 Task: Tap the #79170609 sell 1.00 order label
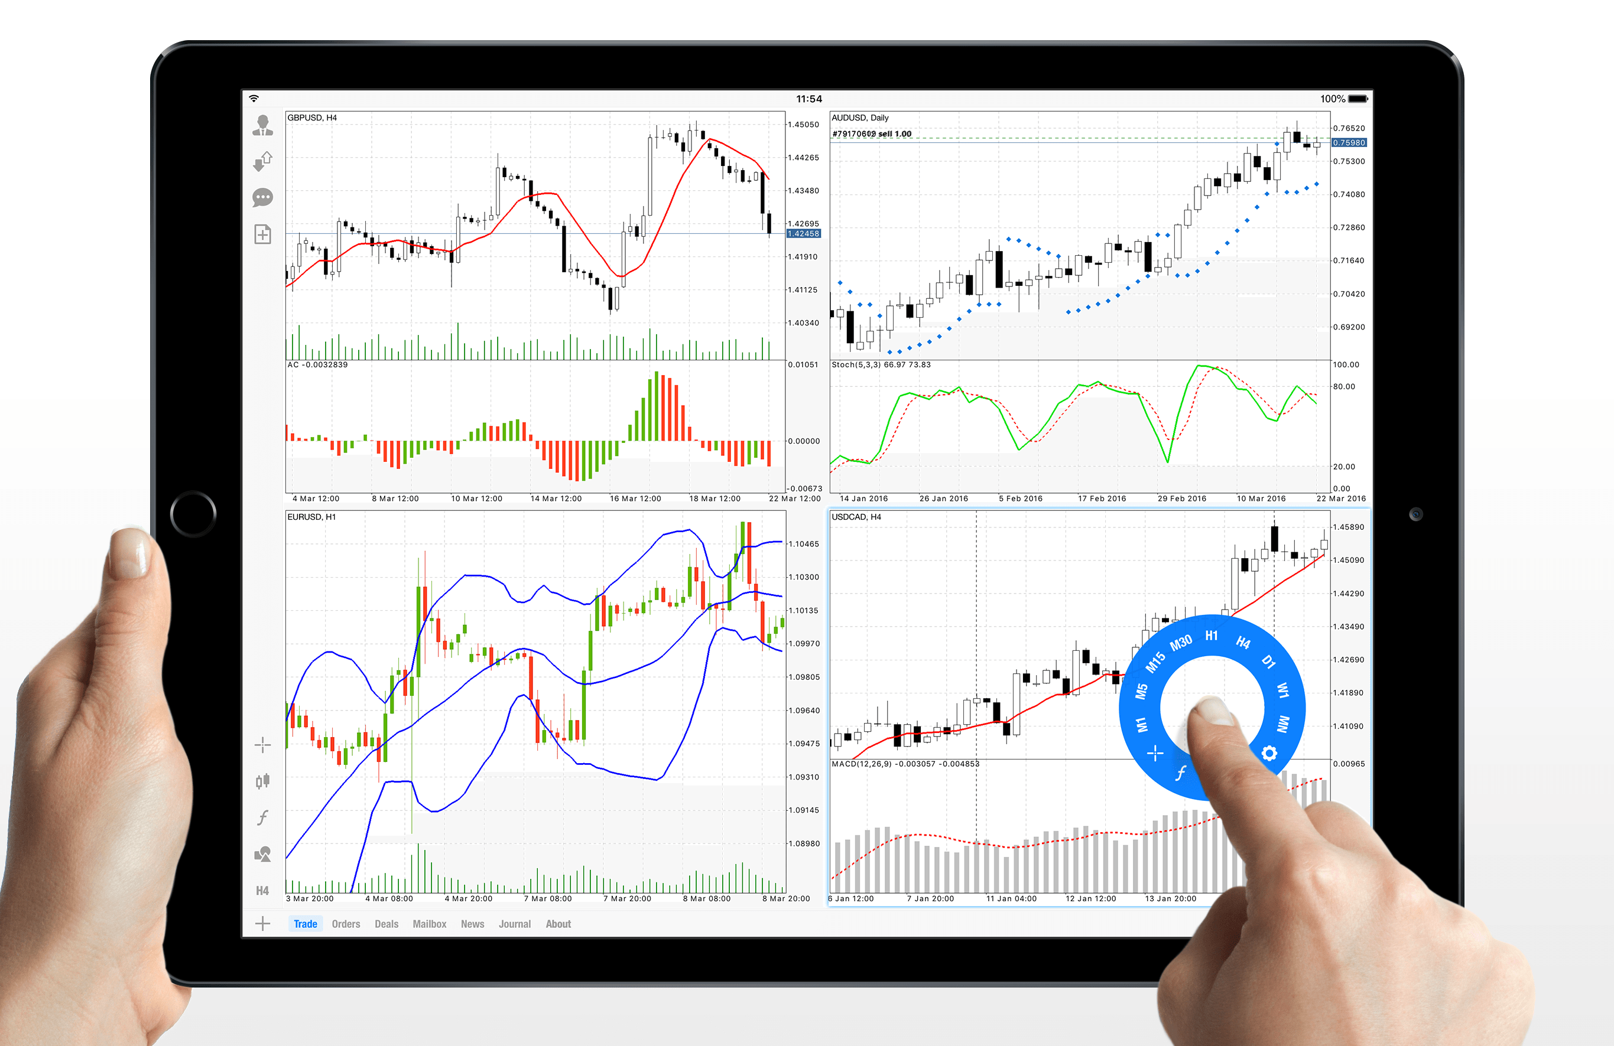coord(872,133)
